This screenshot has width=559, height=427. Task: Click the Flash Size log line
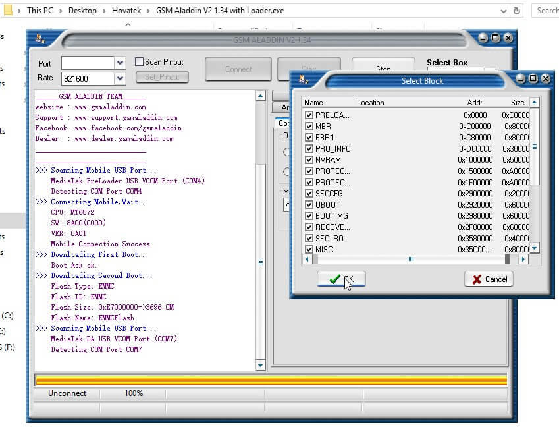coord(113,307)
